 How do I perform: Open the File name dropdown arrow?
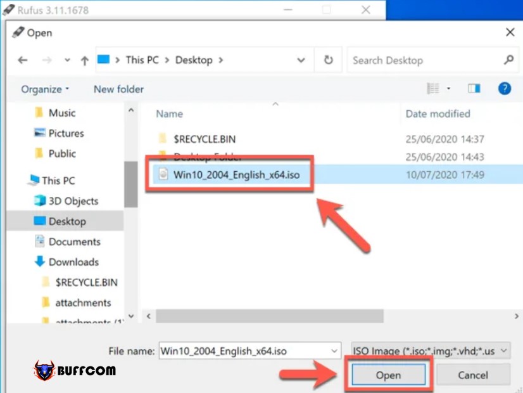(334, 351)
